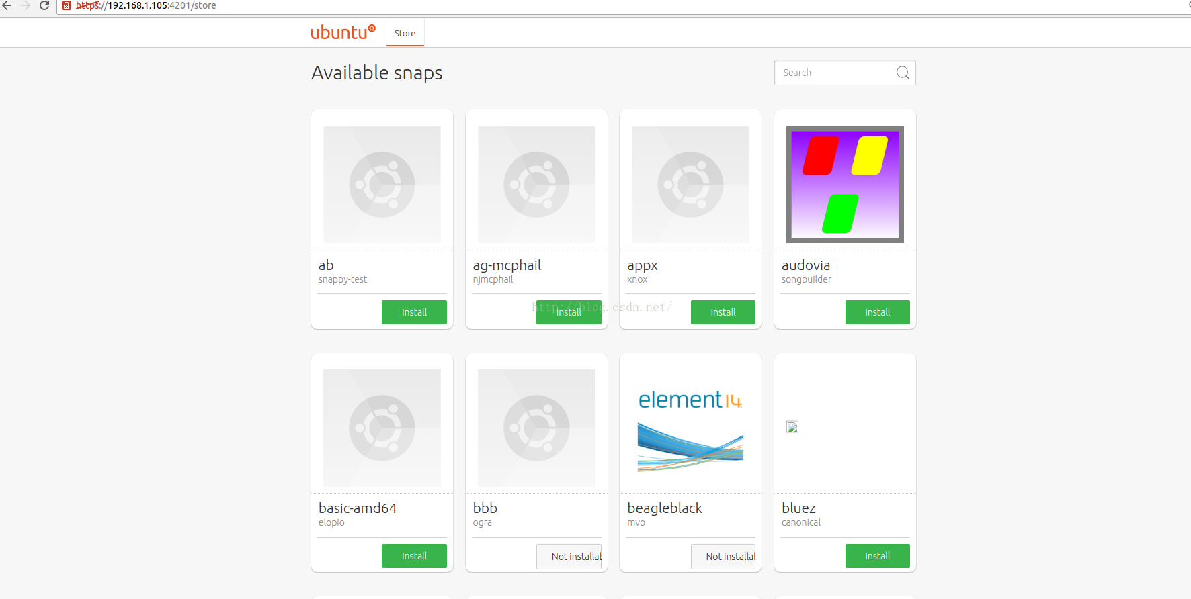
Task: Click Not Installable button for bbb
Action: click(x=569, y=557)
